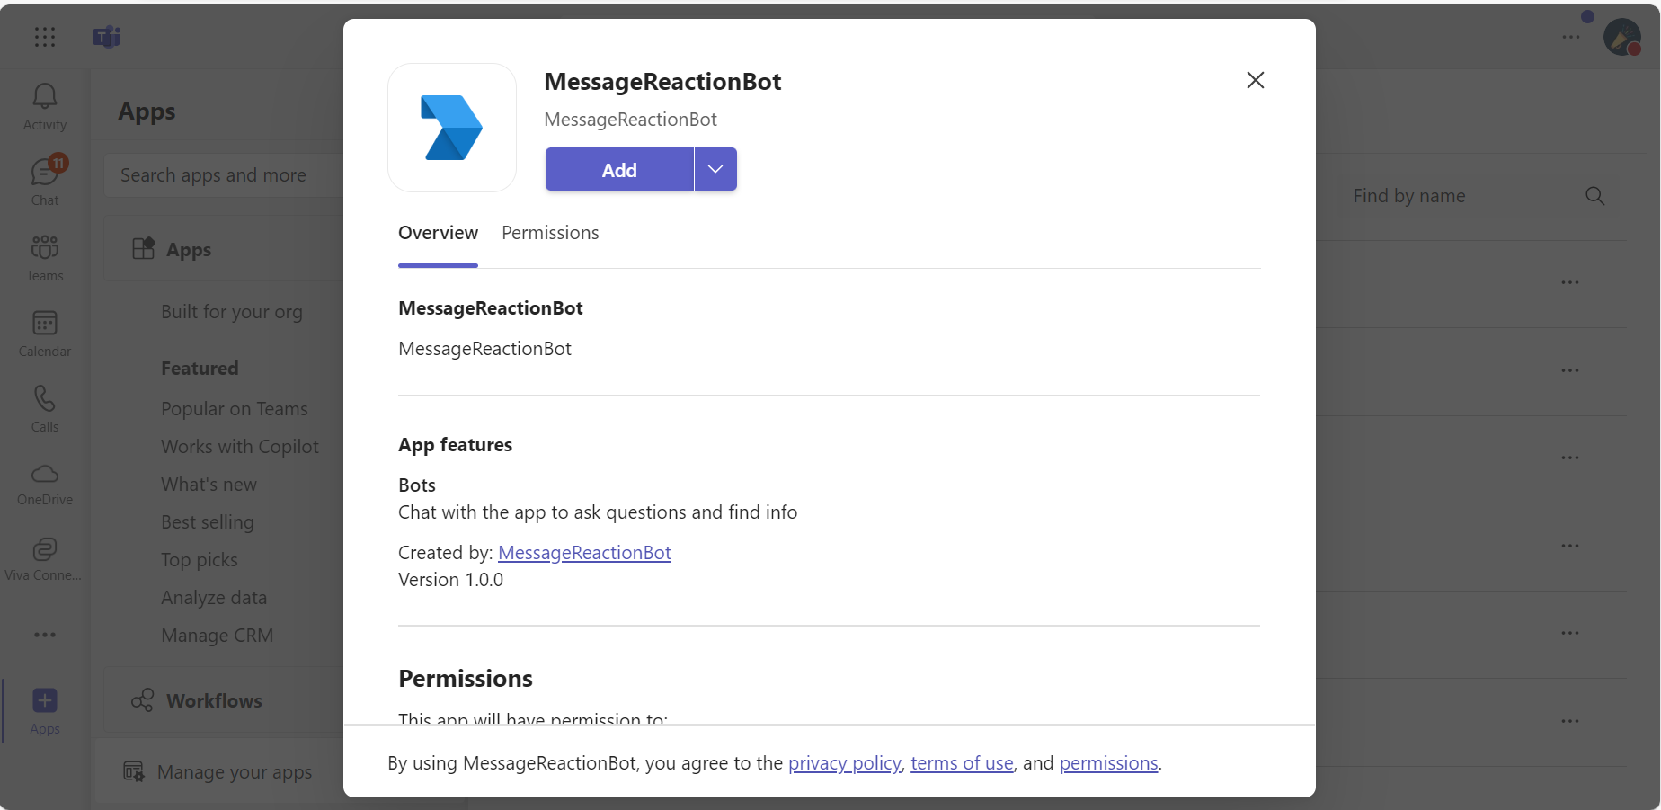1661x810 pixels.
Task: Switch to the Overview tab
Action: [x=438, y=233]
